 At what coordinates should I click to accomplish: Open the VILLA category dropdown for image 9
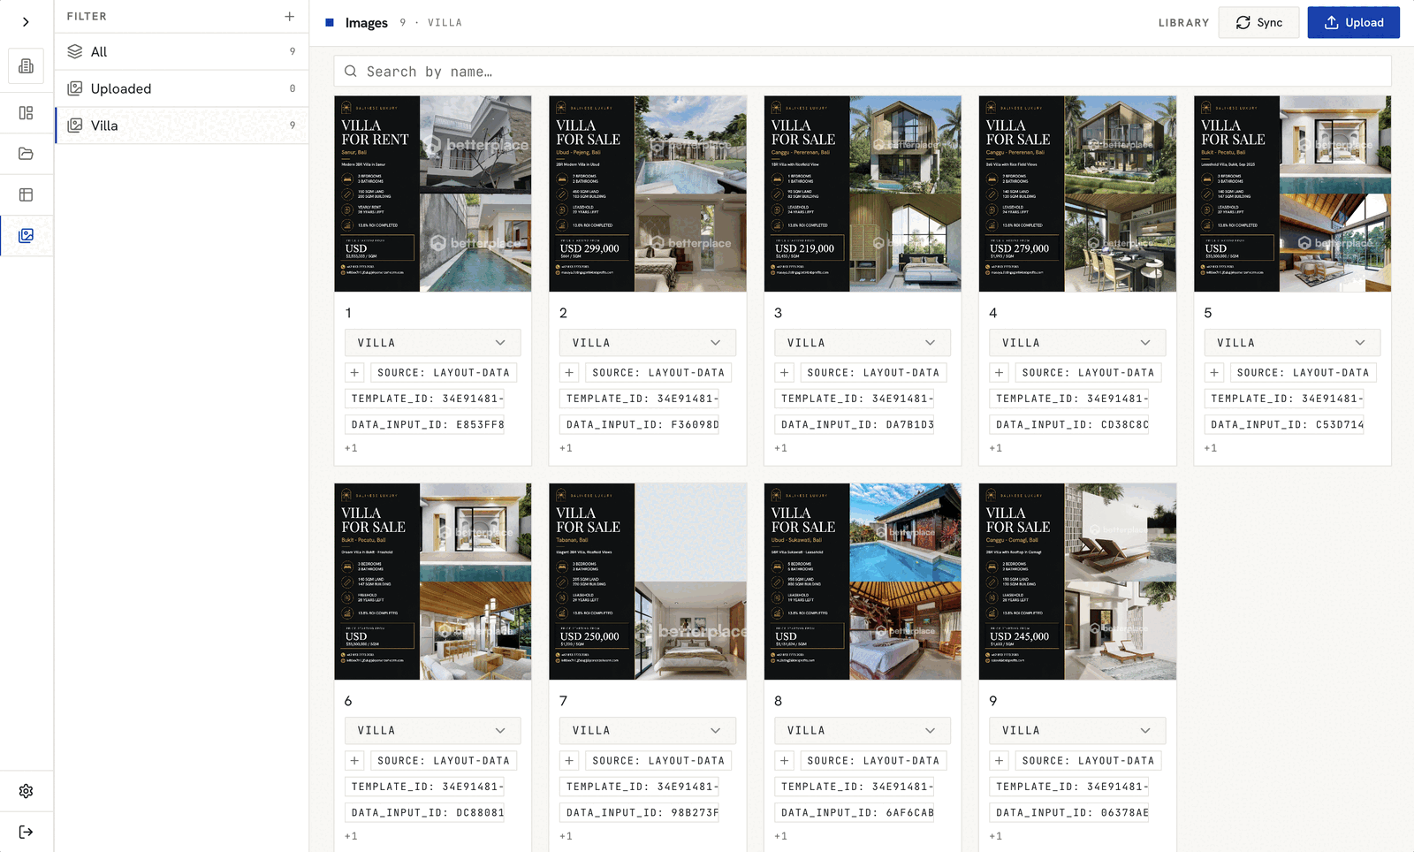1076,731
